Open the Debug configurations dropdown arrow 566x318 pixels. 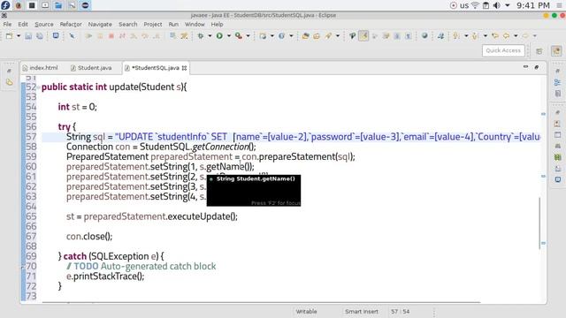click(210, 35)
